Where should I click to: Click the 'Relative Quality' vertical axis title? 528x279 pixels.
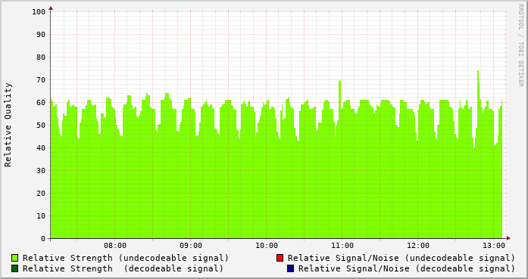[8, 125]
